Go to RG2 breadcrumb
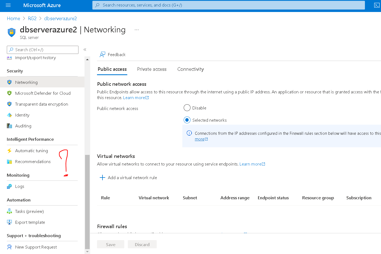The width and height of the screenshot is (381, 254). pyautogui.click(x=32, y=19)
